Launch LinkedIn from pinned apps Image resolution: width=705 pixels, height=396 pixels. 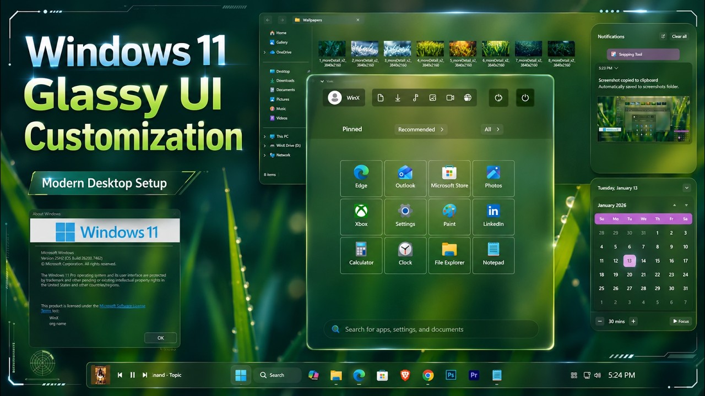(493, 217)
